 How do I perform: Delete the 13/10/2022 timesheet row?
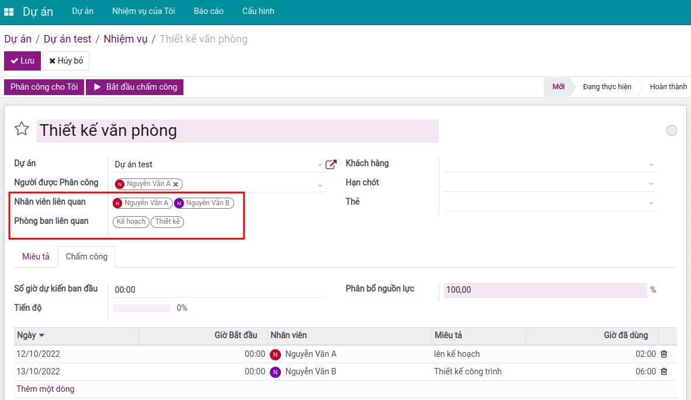point(664,371)
